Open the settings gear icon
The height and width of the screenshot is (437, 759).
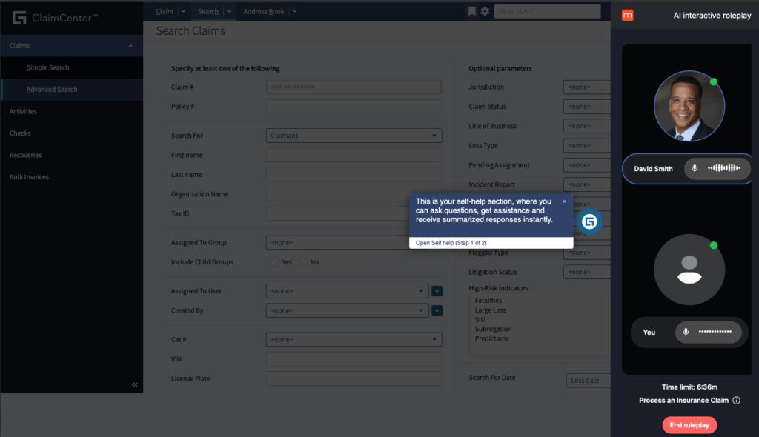click(485, 11)
